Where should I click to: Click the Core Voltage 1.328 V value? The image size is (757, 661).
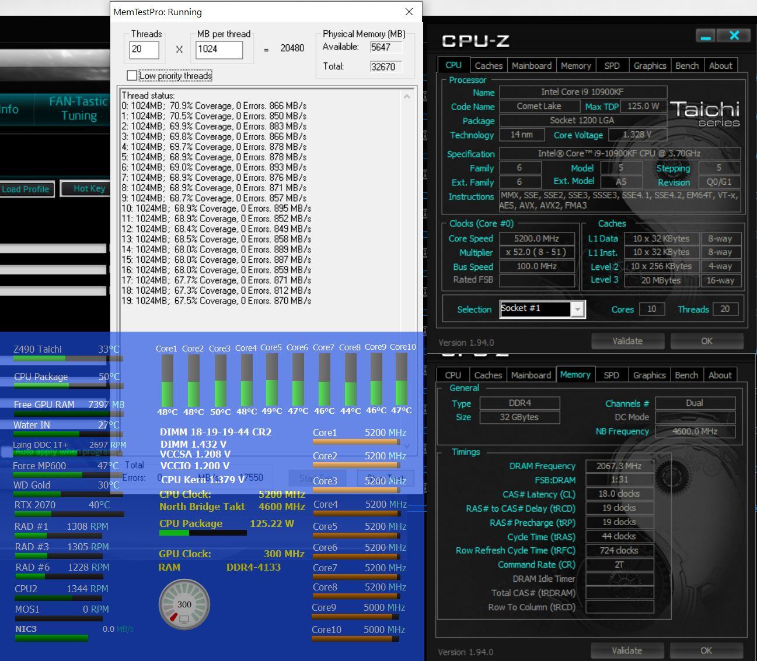637,135
